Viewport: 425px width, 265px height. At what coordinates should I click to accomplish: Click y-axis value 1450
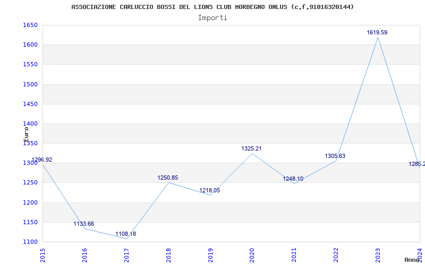tap(30, 104)
